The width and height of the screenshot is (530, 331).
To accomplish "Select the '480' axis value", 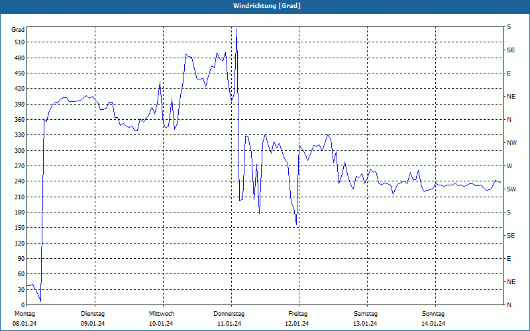I will (x=19, y=58).
